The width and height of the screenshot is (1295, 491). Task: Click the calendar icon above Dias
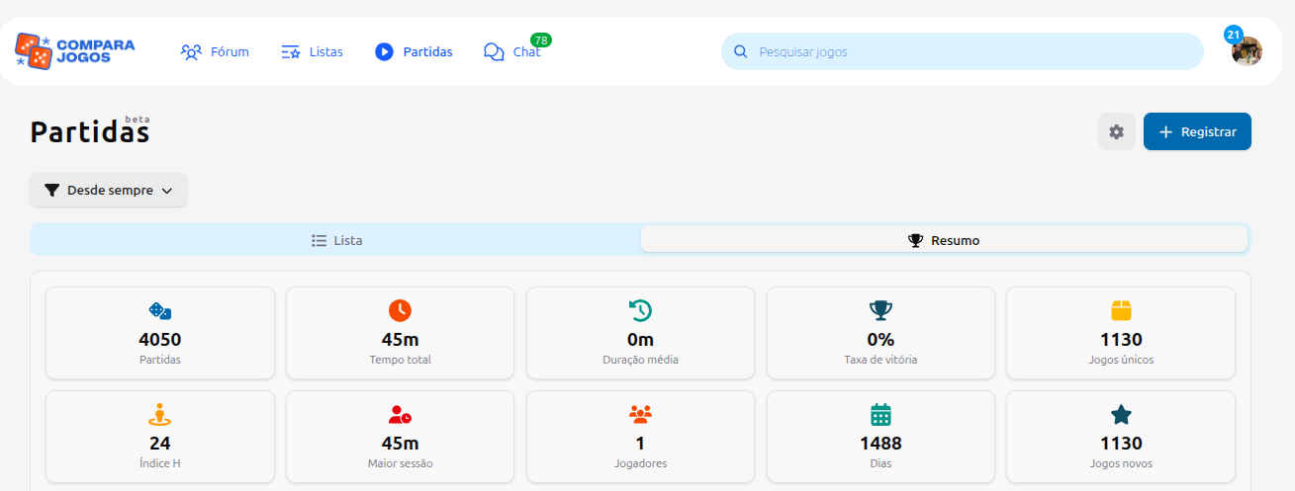[x=879, y=414]
